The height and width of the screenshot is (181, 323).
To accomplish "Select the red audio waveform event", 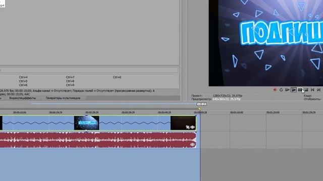I will (x=98, y=140).
